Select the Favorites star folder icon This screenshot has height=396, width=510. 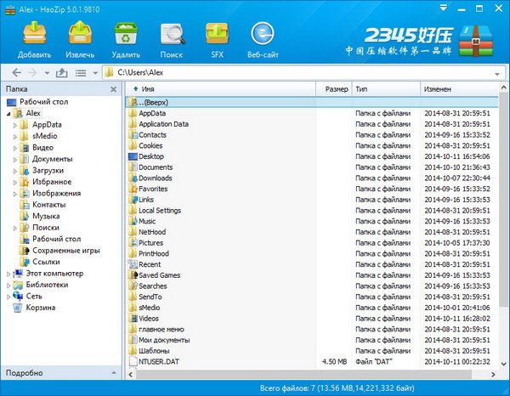click(133, 189)
